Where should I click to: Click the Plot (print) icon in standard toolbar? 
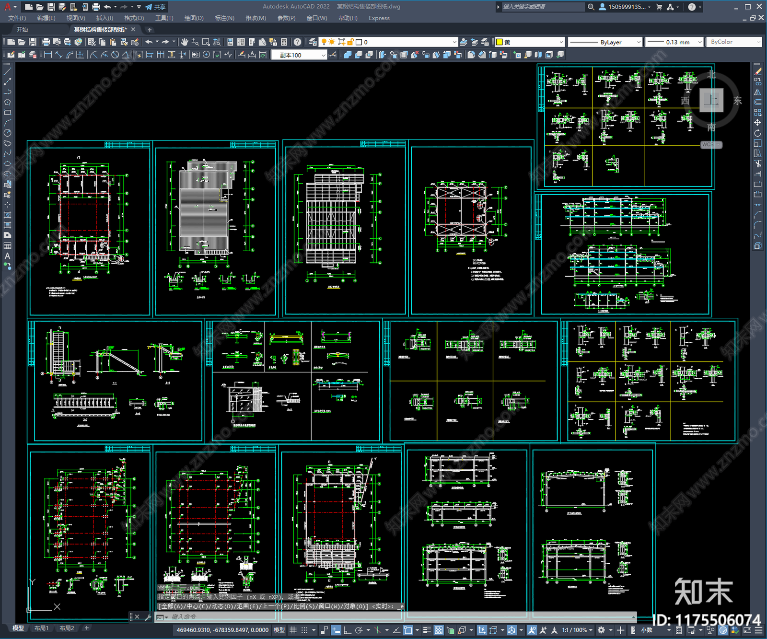point(46,42)
